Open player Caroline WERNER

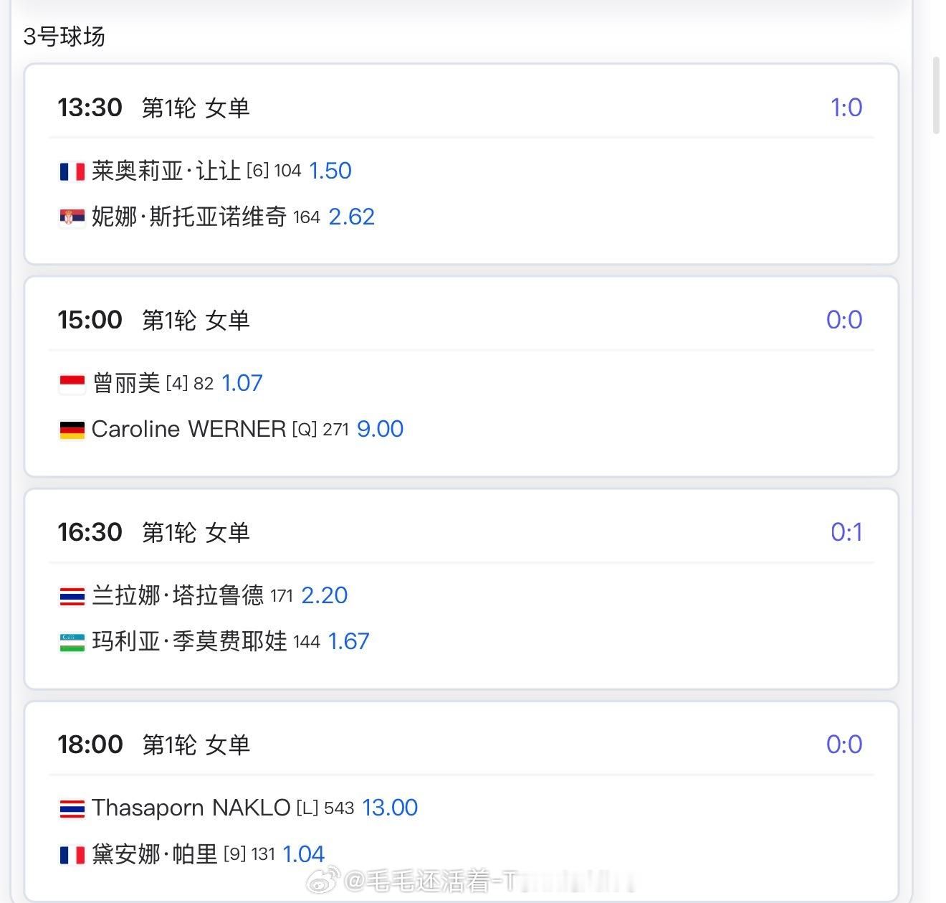(x=188, y=429)
